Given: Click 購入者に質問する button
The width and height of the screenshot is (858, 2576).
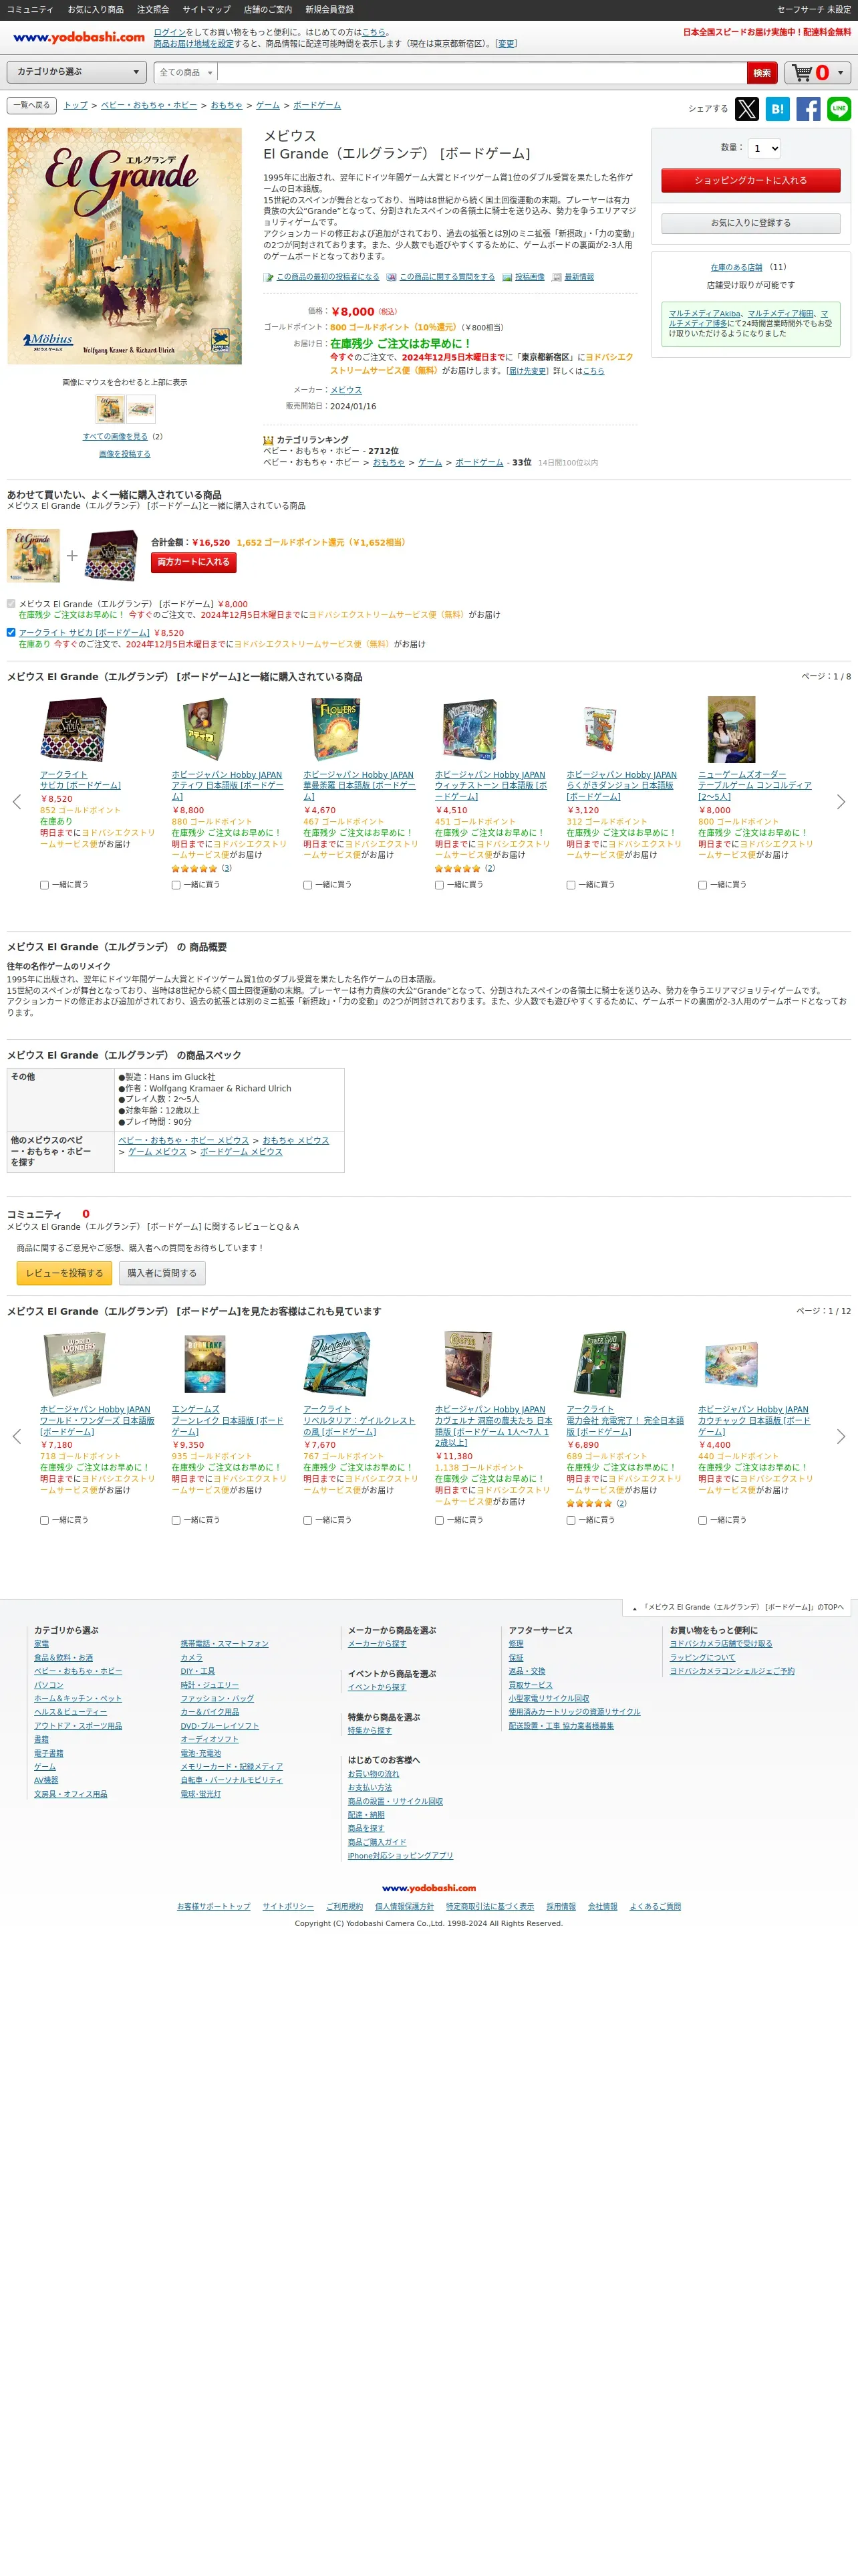Looking at the screenshot, I should tap(162, 1274).
